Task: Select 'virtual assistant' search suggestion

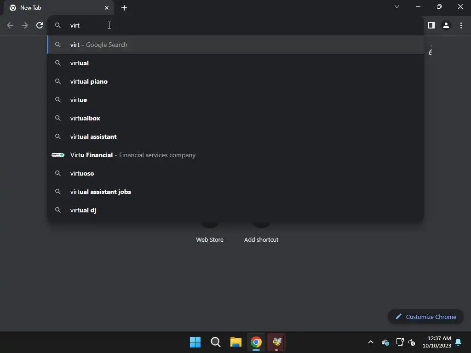Action: coord(235,137)
